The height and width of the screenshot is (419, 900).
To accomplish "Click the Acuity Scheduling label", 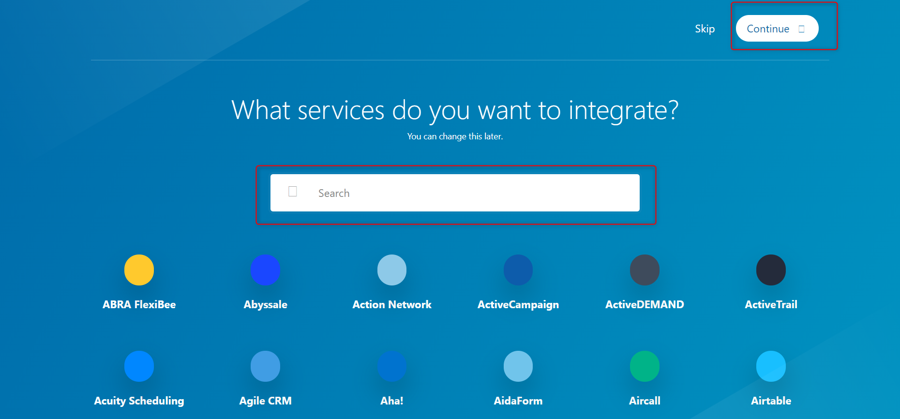I will pyautogui.click(x=139, y=401).
